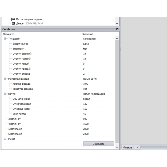Collapse the Материал фасада group
This screenshot has height=167, width=167.
[x=5, y=79]
